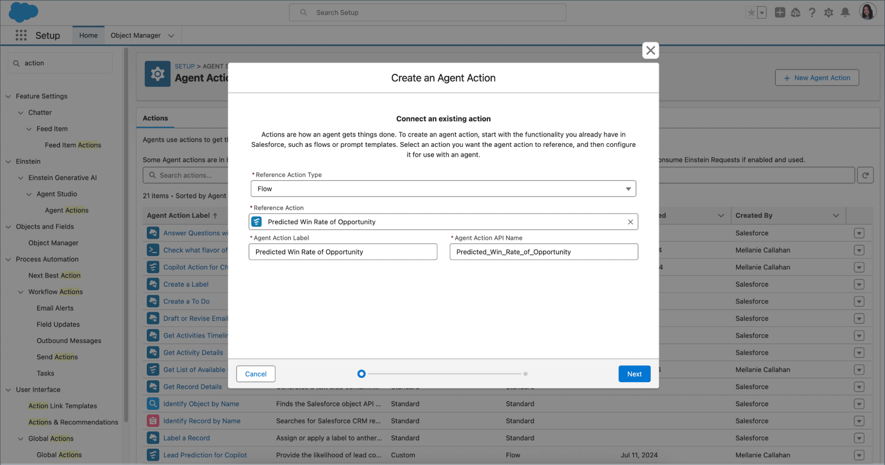Click the Copilot Action row icon
The image size is (885, 465).
tap(153, 267)
